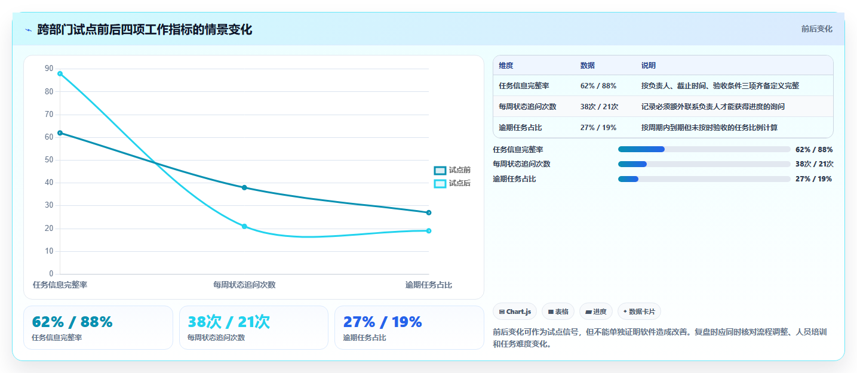The image size is (857, 373).
Task: Click the 试点前 legend color box
Action: [x=440, y=171]
